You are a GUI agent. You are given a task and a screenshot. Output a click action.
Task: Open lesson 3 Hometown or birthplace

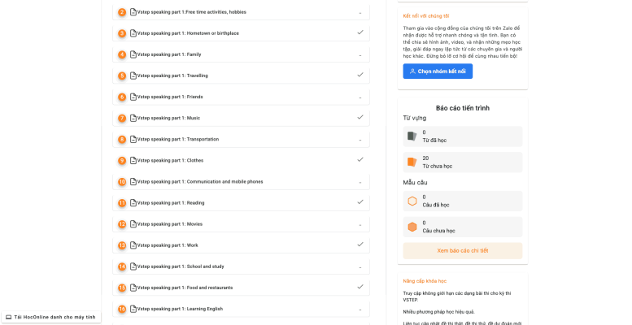241,33
